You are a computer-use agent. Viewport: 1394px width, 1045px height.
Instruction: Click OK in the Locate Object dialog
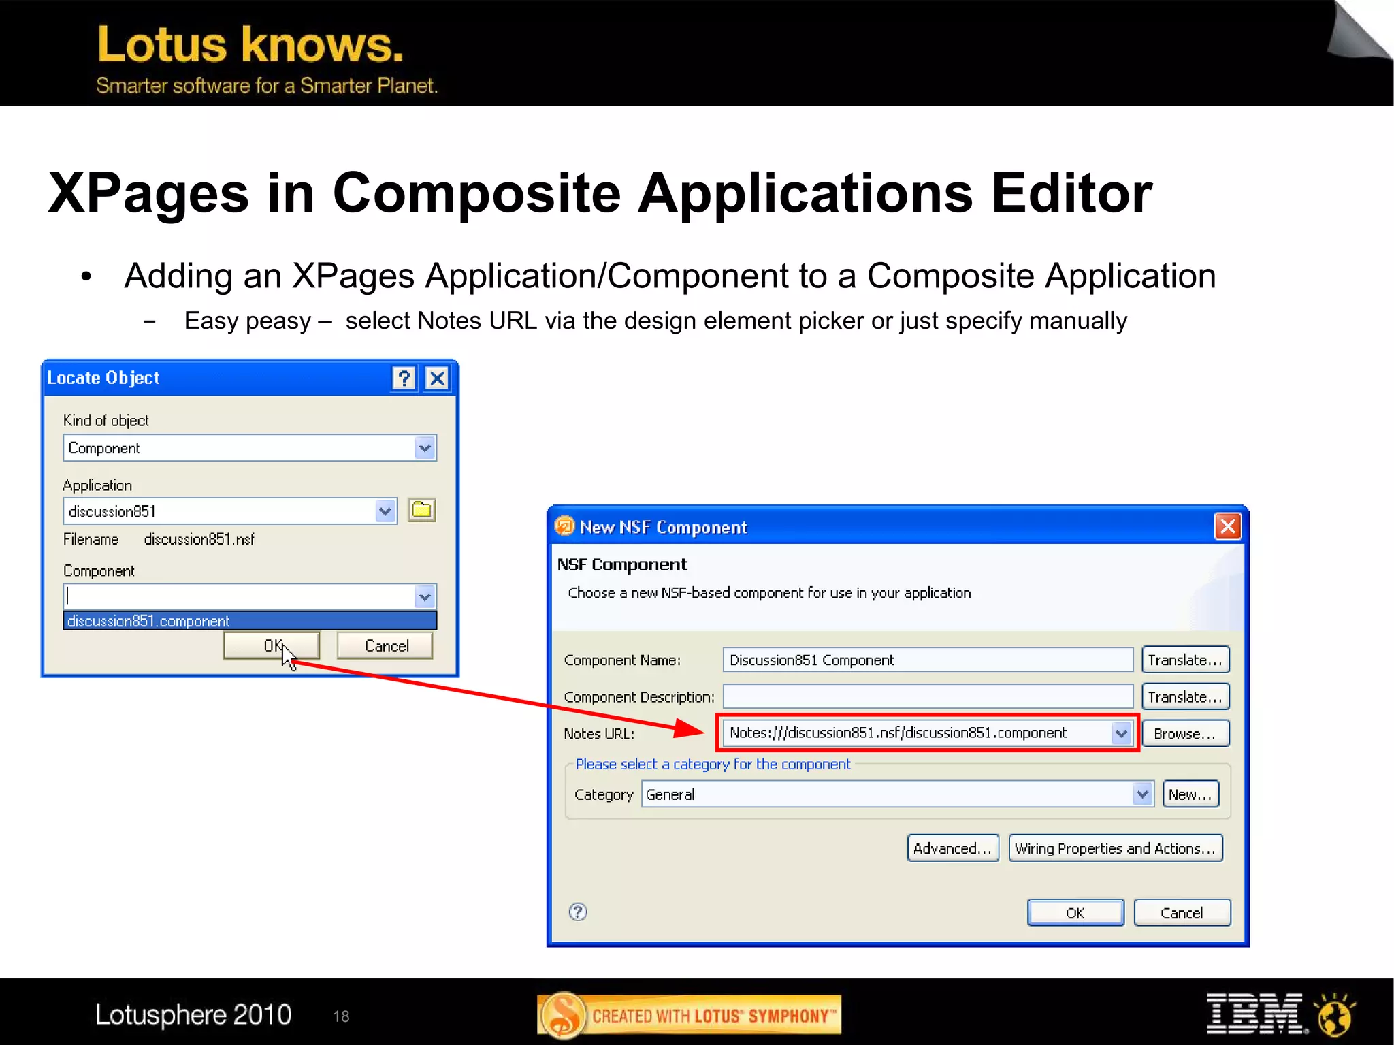[x=272, y=645]
